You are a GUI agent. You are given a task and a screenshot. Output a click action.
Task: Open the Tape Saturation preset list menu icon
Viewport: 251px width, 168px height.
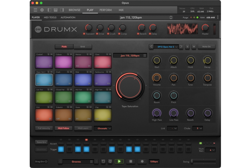[144, 55]
